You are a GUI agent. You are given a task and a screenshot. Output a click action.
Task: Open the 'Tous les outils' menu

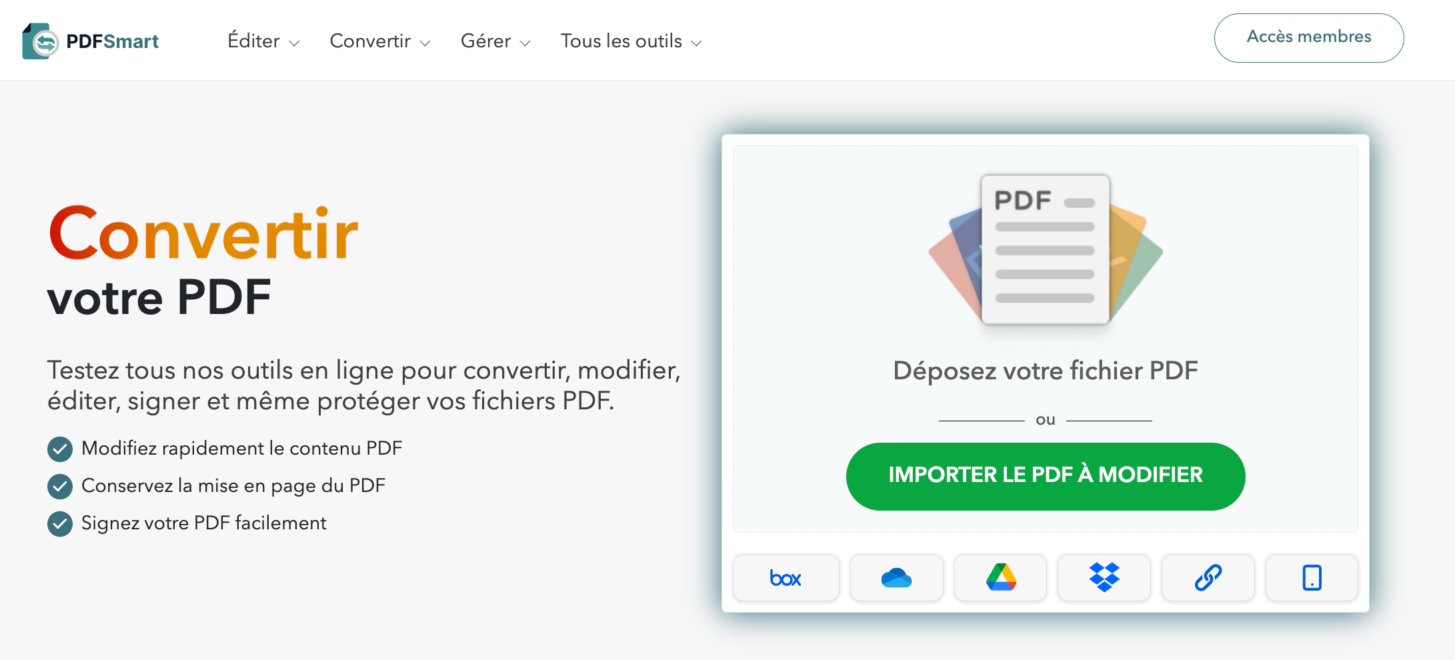[x=630, y=41]
